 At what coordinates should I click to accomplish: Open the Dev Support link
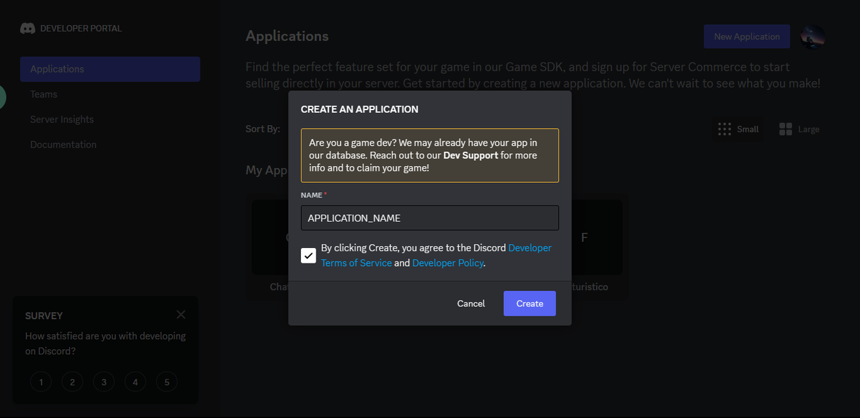[x=471, y=155]
